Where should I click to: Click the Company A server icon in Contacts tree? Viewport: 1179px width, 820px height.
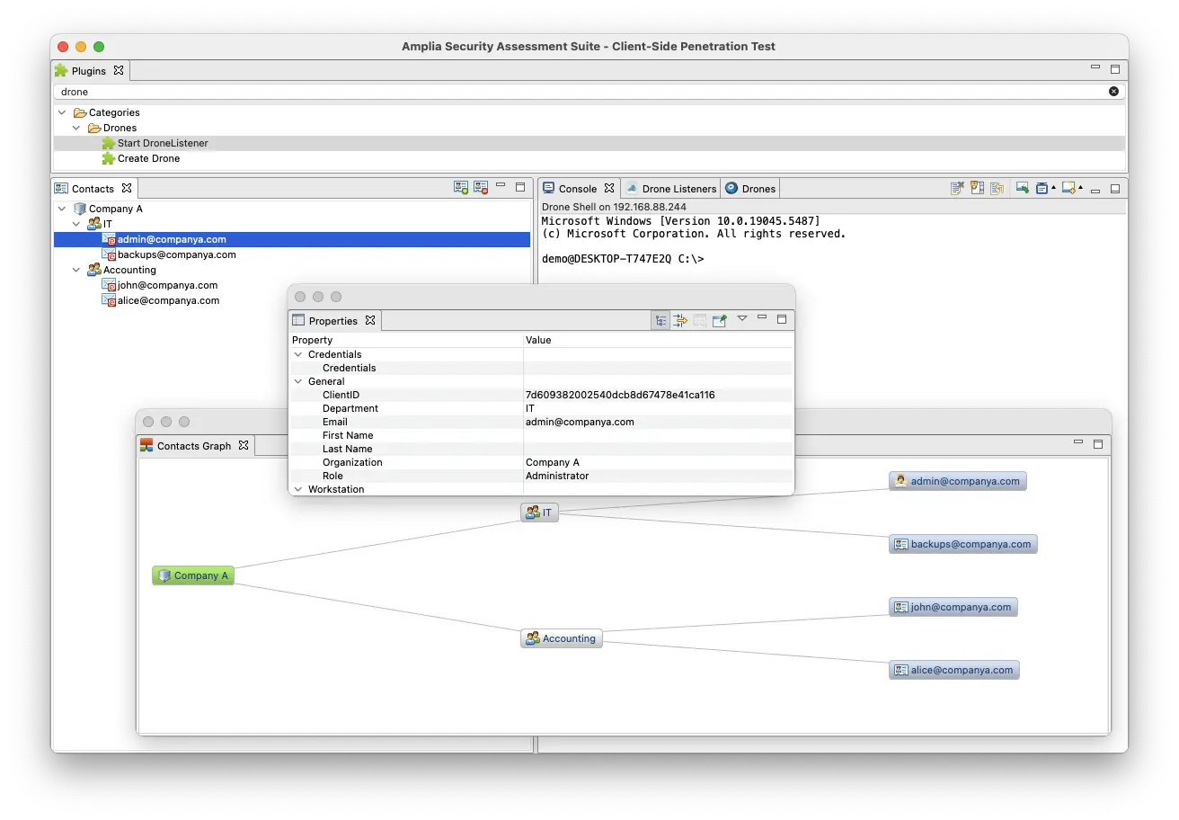[x=80, y=209]
